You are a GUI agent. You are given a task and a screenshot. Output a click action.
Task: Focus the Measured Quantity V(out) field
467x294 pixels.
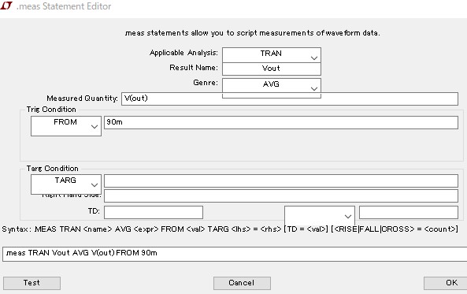[x=290, y=99]
